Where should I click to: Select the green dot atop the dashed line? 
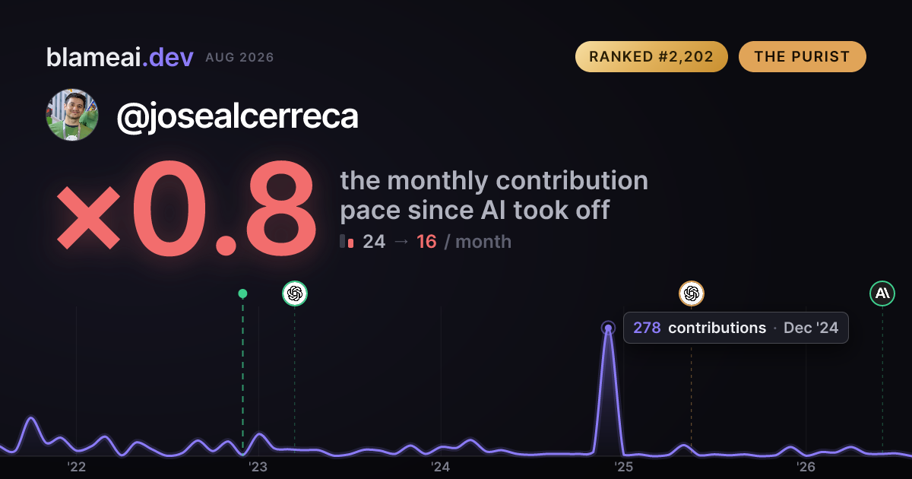(242, 293)
